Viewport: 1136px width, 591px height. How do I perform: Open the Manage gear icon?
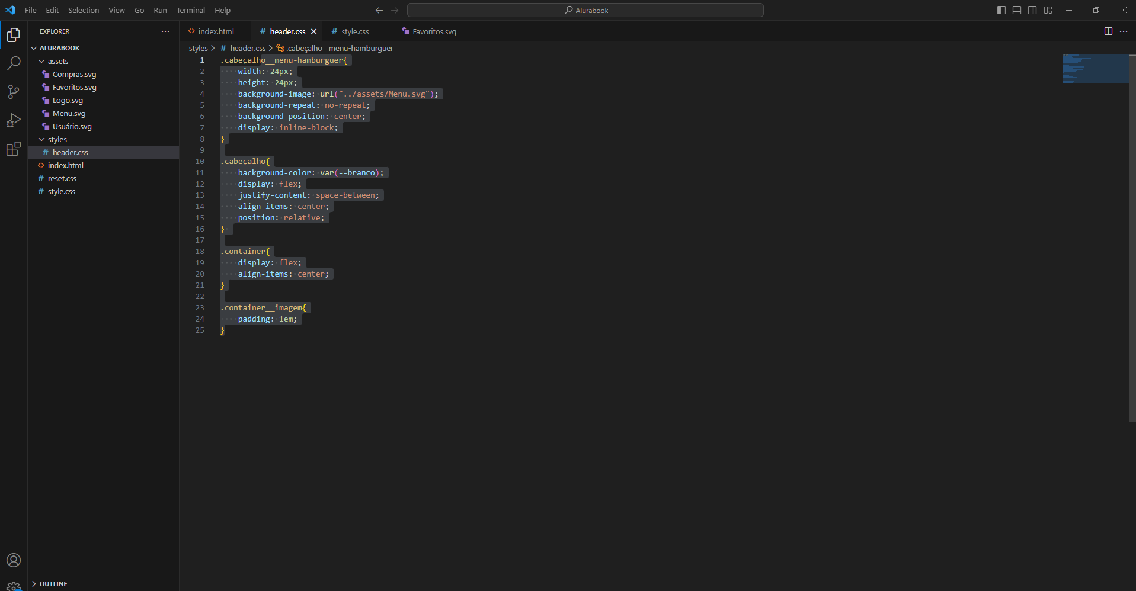point(14,586)
